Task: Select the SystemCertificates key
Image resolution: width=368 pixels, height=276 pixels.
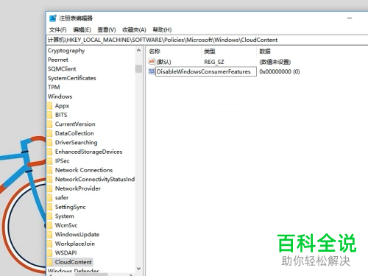Action: [x=72, y=78]
